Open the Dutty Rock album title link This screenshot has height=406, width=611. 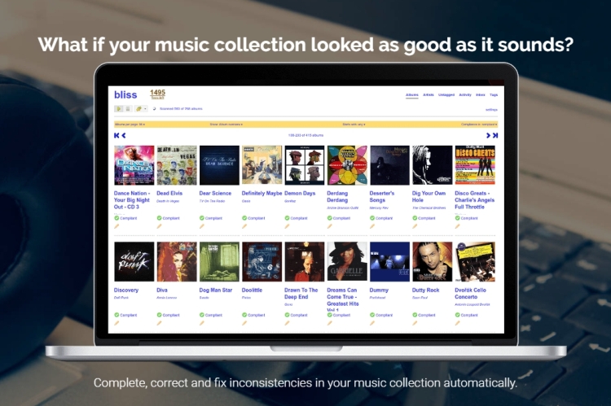point(425,290)
